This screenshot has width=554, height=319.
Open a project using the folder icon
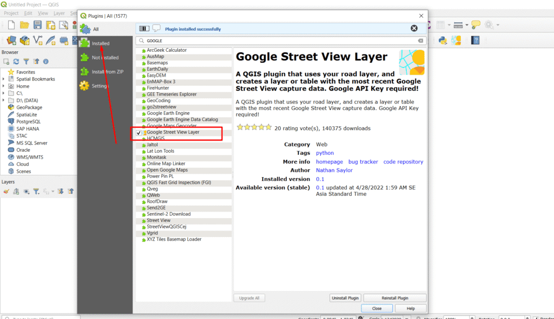coord(24,25)
